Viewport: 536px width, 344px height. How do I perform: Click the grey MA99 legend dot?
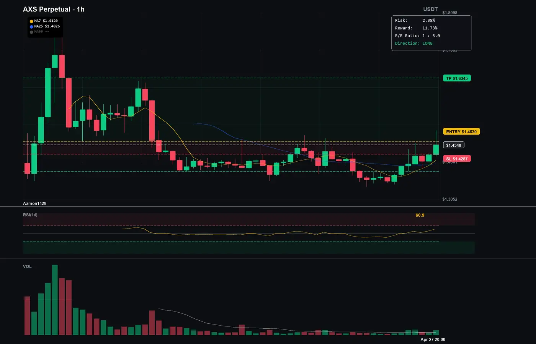tap(31, 32)
